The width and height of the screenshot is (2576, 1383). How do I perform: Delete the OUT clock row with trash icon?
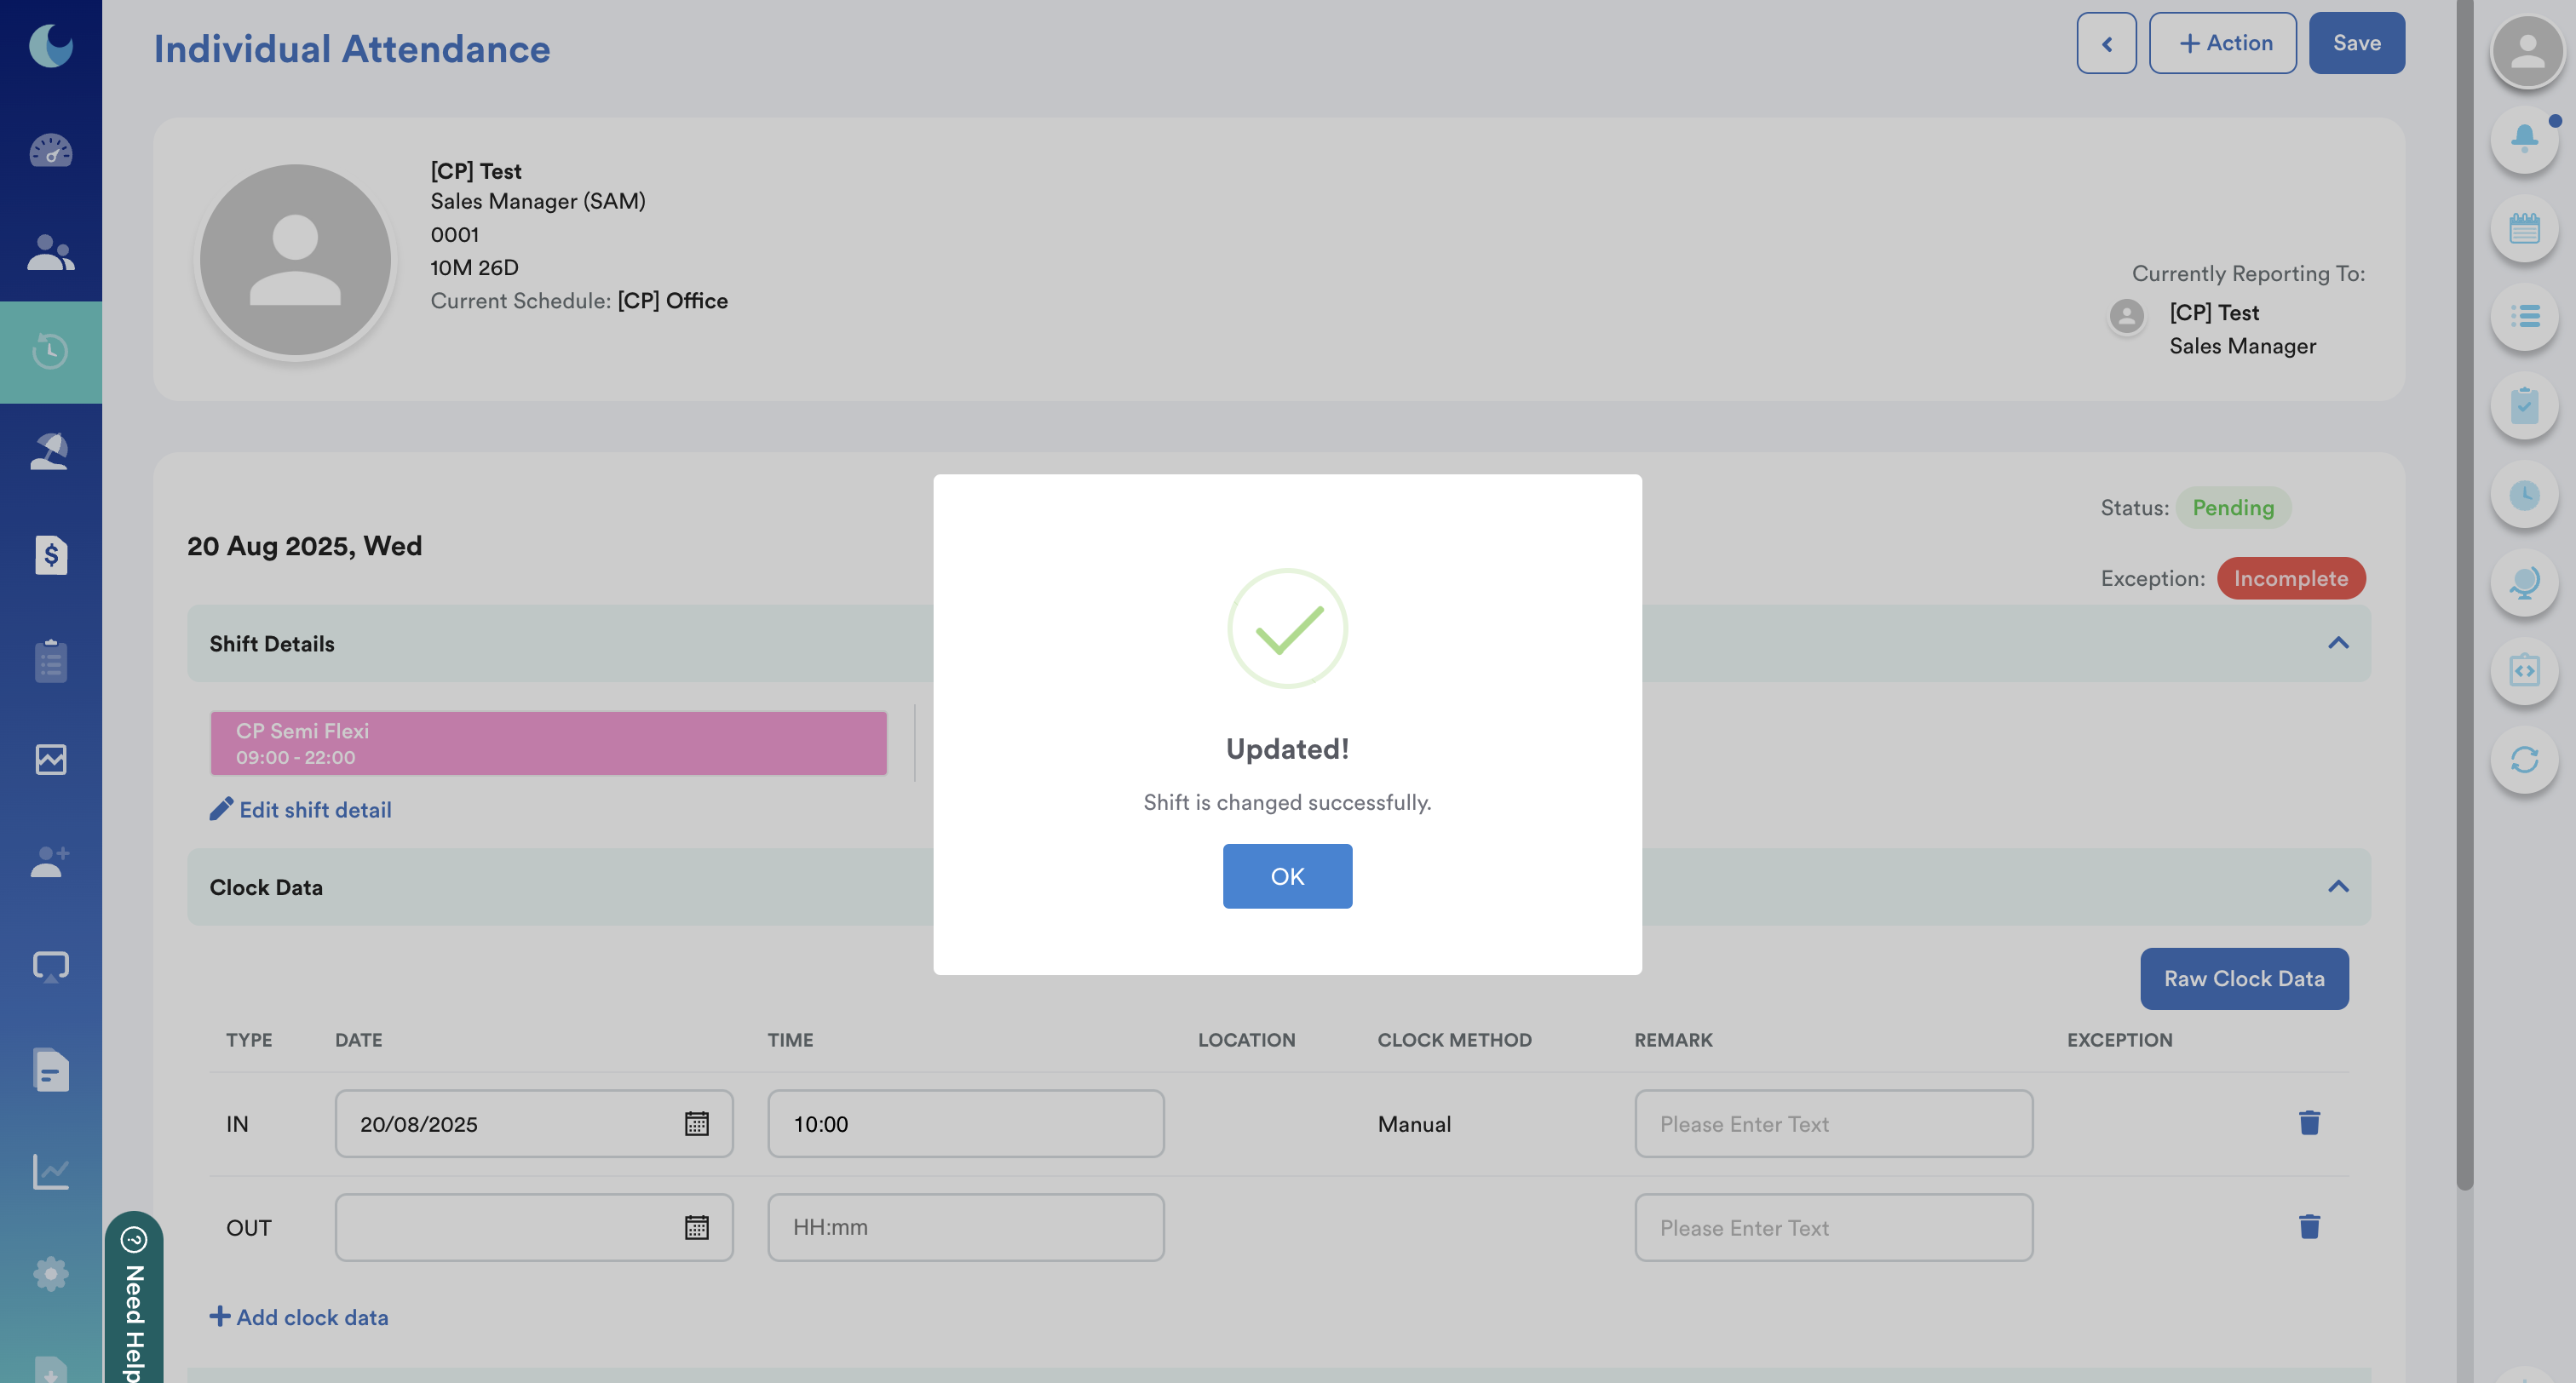coord(2309,1227)
